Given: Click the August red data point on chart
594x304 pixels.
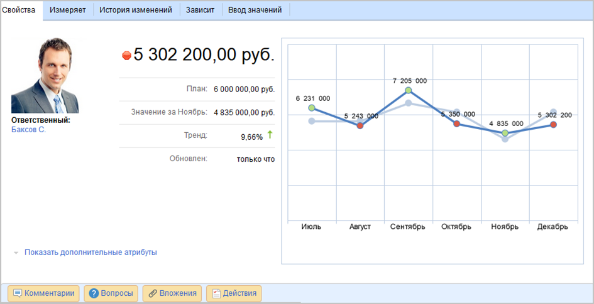Looking at the screenshot, I should [x=360, y=125].
